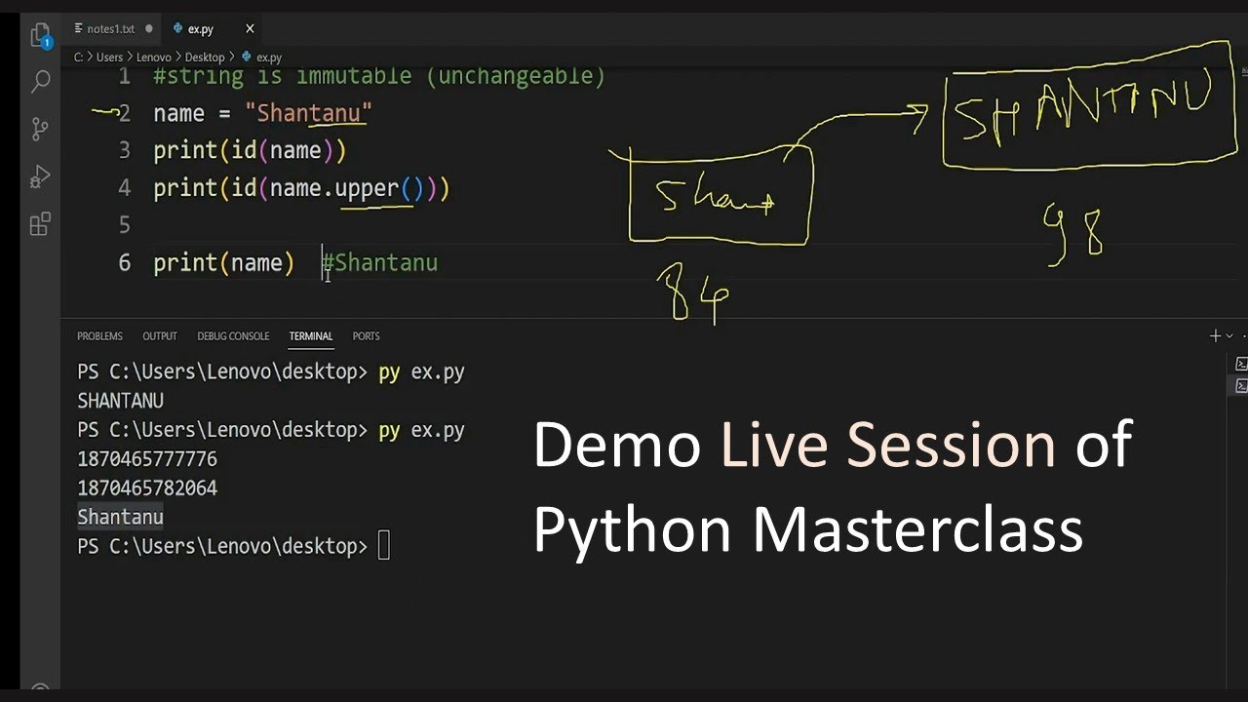The height and width of the screenshot is (702, 1248).
Task: Click terminal output 1870465782064
Action: pyautogui.click(x=147, y=488)
